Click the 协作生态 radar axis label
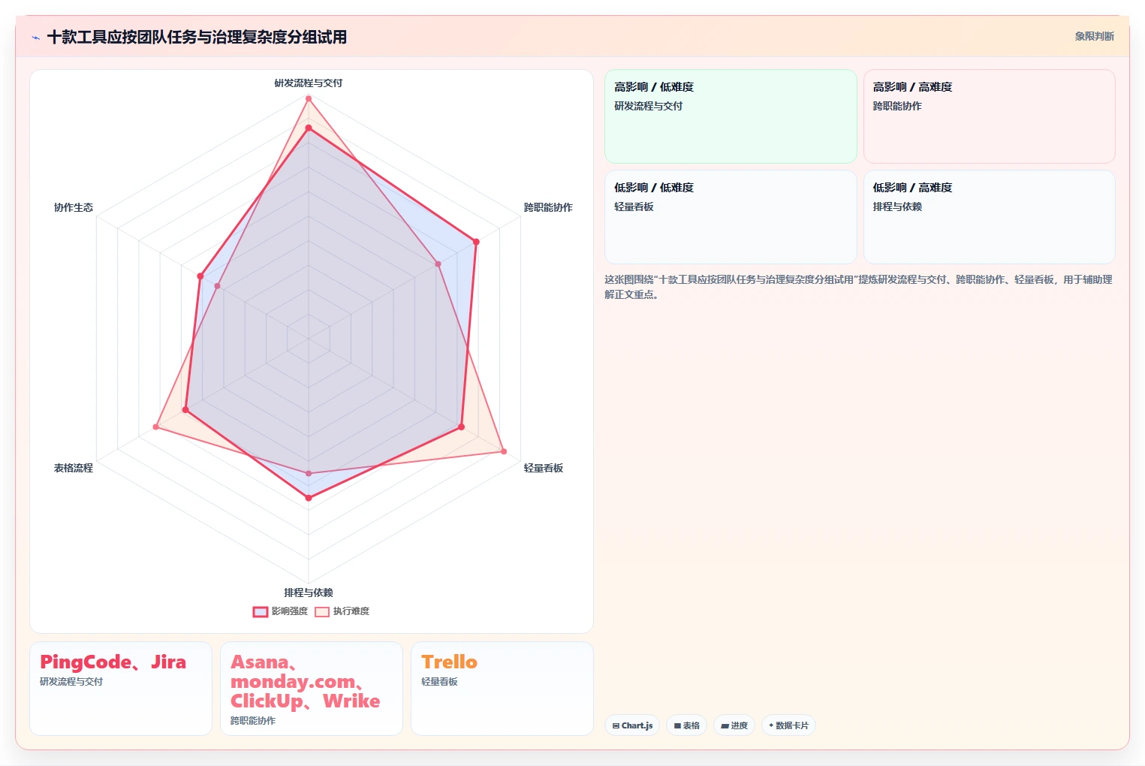 tap(74, 207)
